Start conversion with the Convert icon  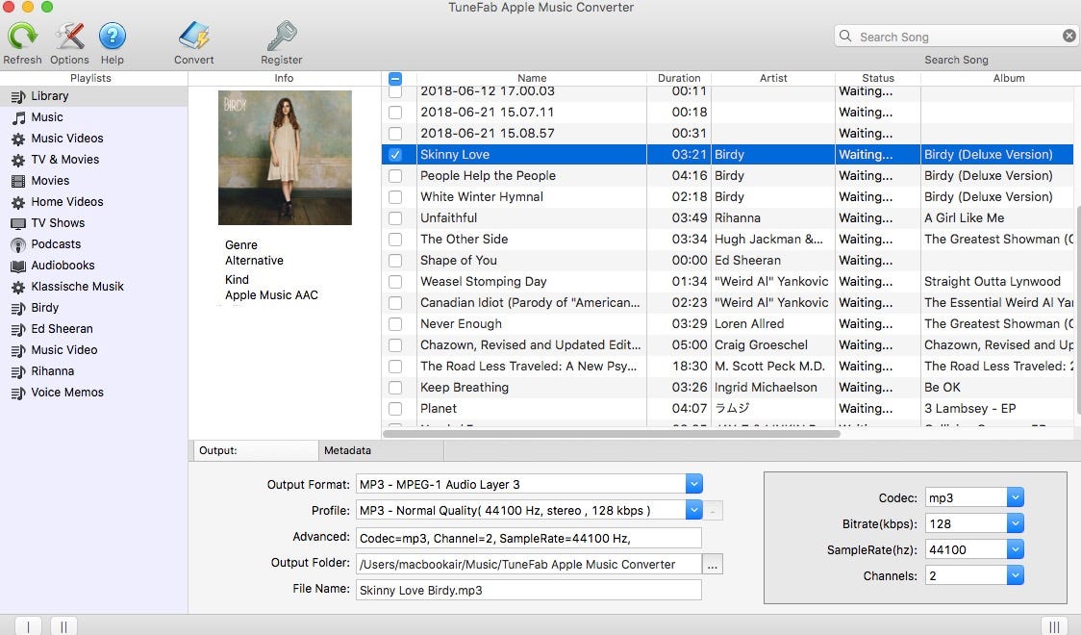(193, 36)
